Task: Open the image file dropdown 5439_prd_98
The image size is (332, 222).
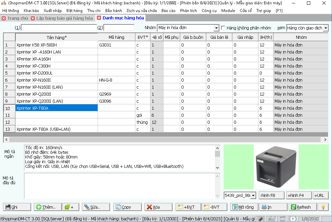Action: click(x=253, y=195)
